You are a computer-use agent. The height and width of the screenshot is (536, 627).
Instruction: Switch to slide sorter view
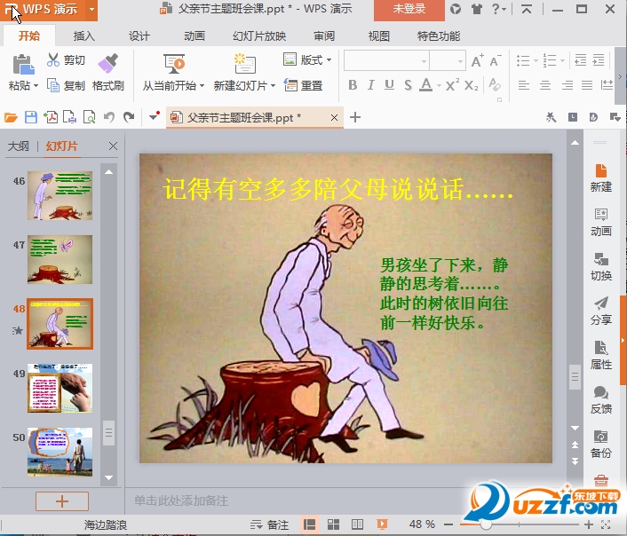[334, 524]
